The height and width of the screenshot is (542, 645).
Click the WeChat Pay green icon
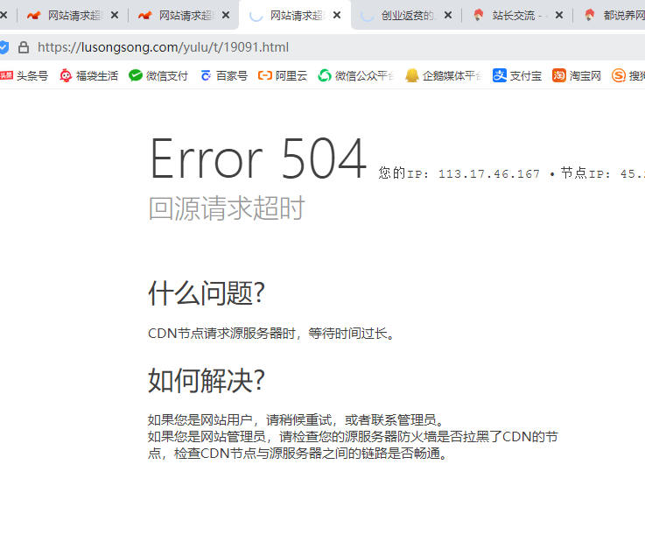tap(136, 75)
